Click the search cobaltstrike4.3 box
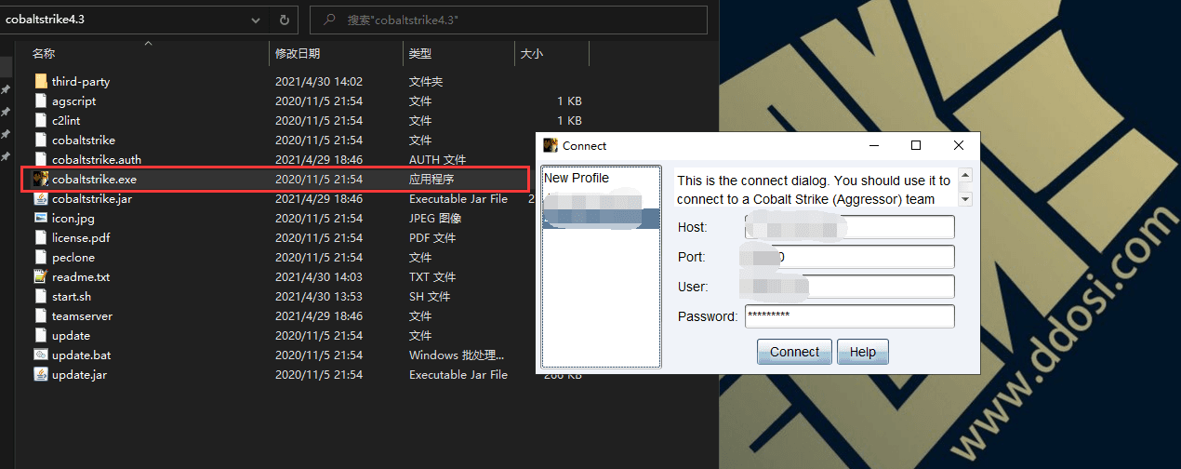 tap(508, 20)
